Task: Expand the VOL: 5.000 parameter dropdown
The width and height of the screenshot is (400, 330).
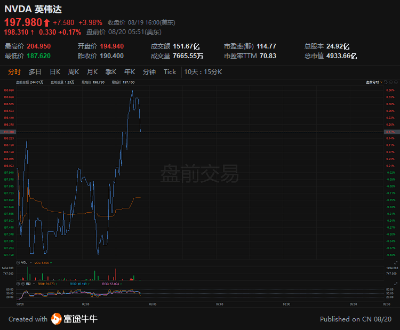Action: (51, 263)
